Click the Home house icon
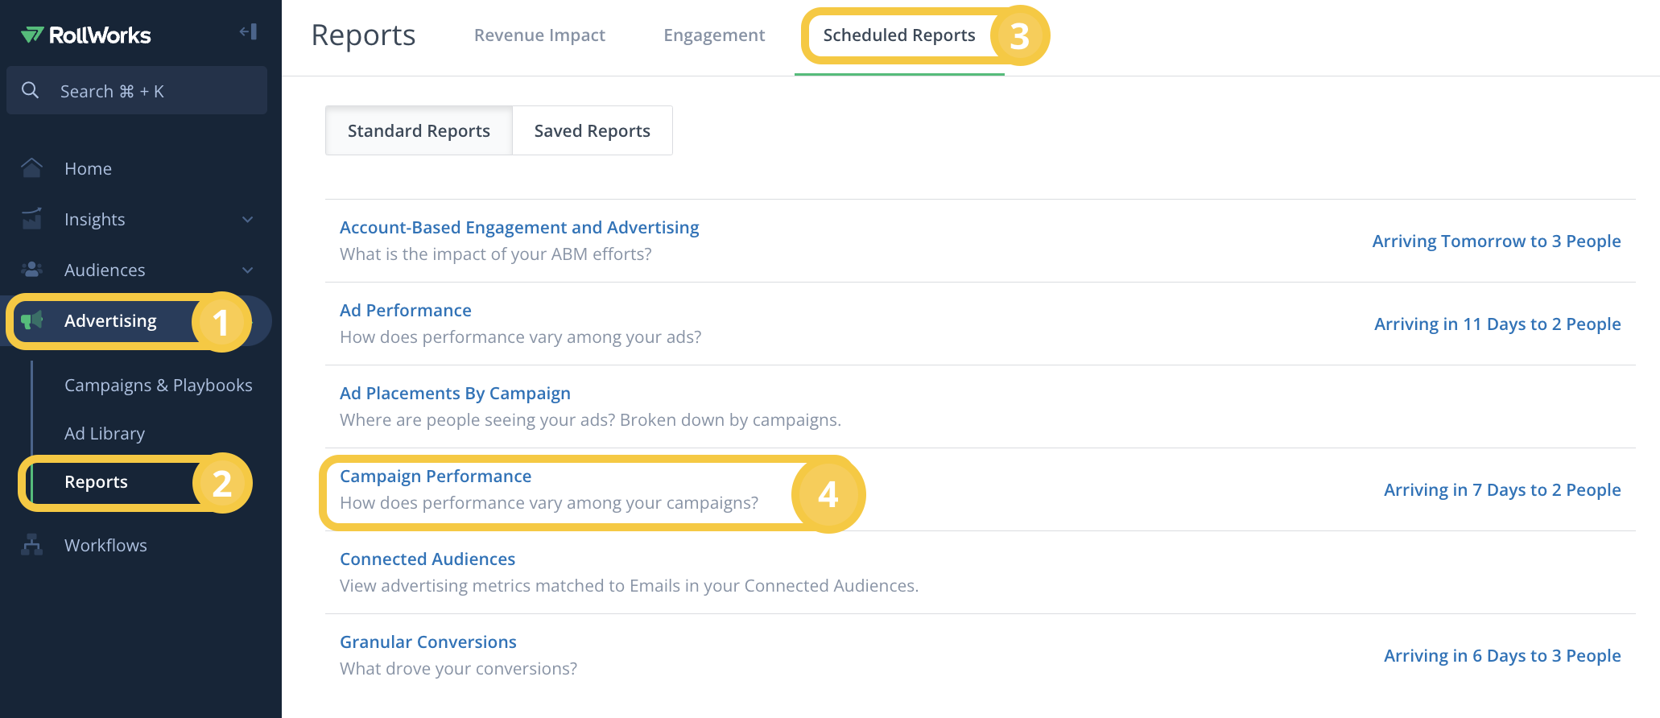Image resolution: width=1660 pixels, height=718 pixels. 32,167
